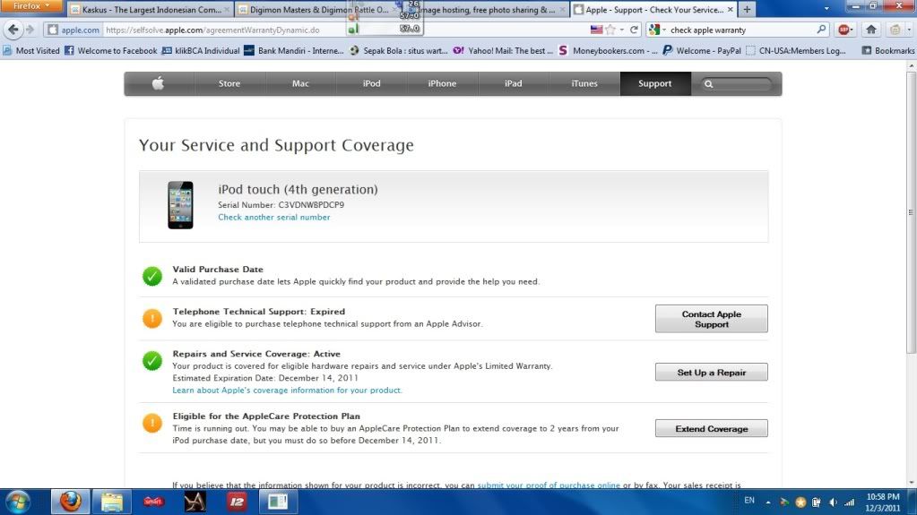
Task: Click 'Check another serial number' link
Action: click(273, 217)
